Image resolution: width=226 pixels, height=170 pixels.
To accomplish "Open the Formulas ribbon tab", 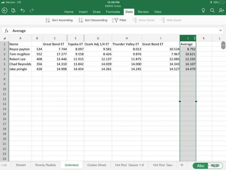I will click(113, 12).
